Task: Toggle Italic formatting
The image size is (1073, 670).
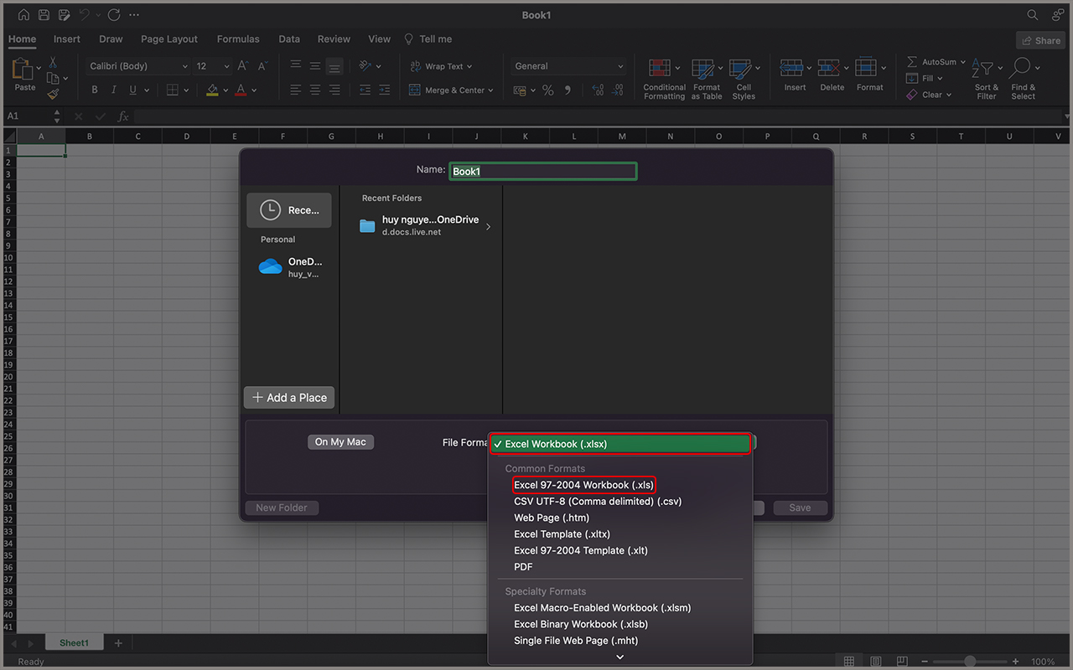Action: (114, 90)
